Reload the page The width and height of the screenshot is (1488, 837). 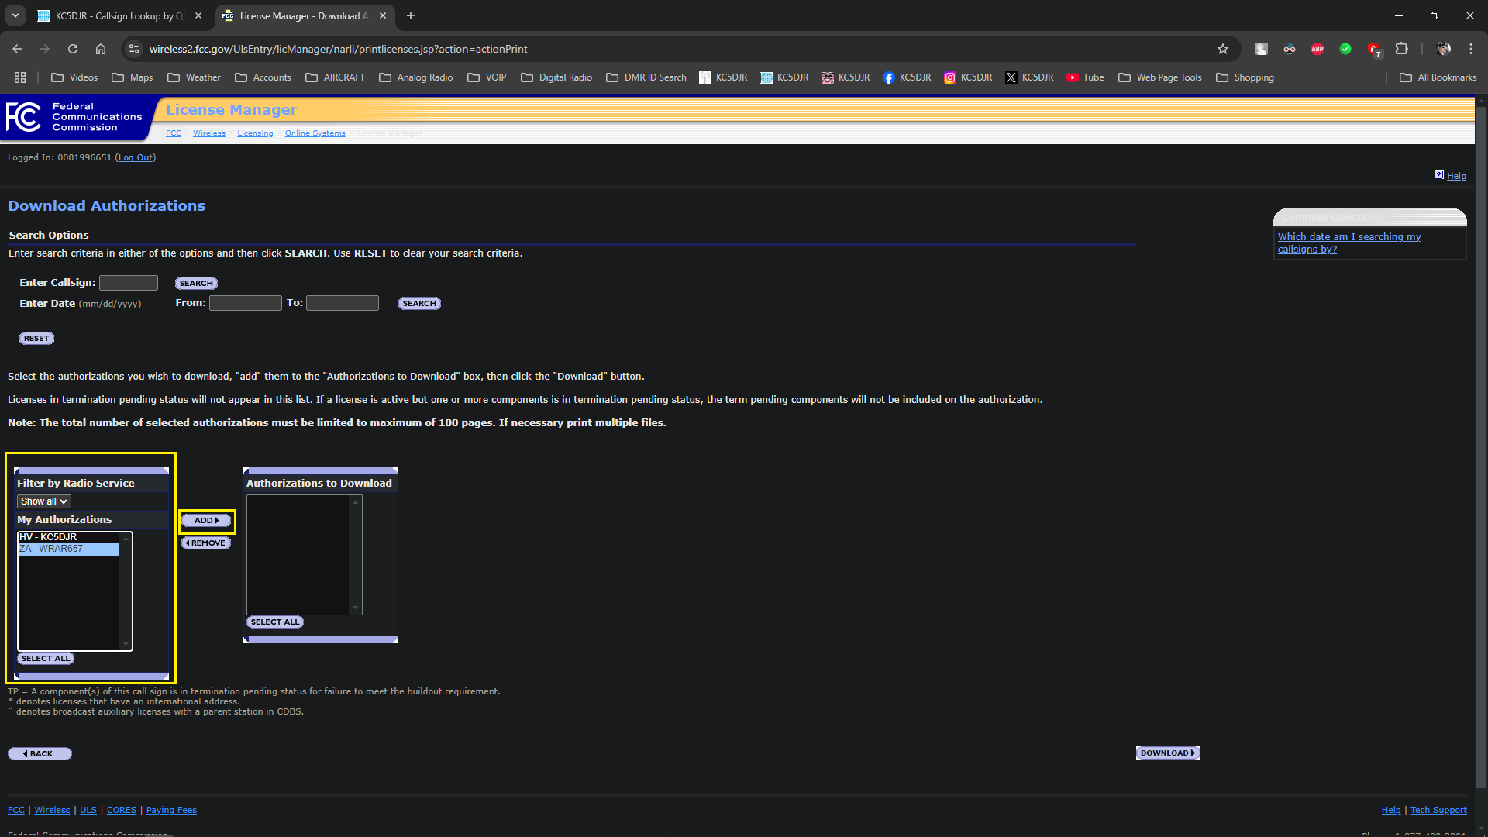point(73,49)
